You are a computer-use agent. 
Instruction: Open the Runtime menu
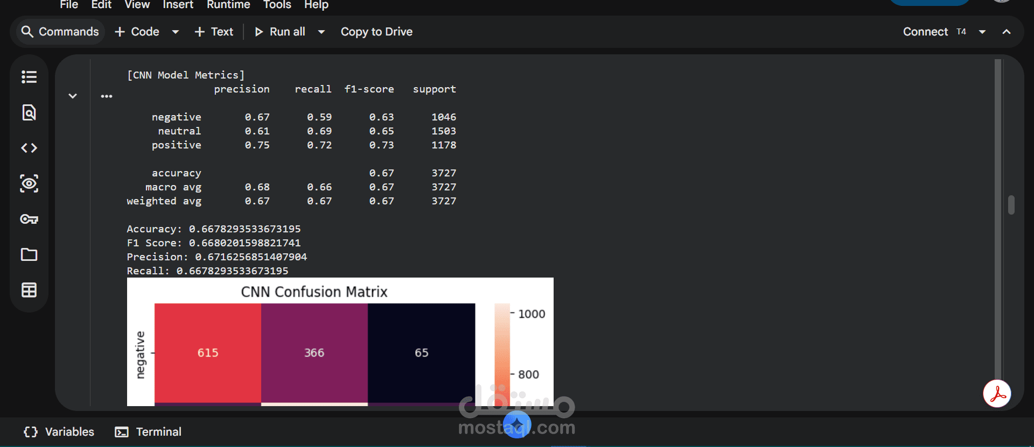point(228,5)
